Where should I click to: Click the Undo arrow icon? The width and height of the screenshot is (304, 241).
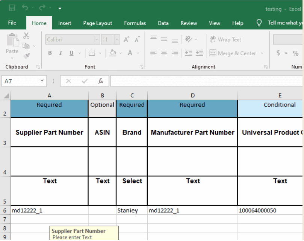coord(25,8)
